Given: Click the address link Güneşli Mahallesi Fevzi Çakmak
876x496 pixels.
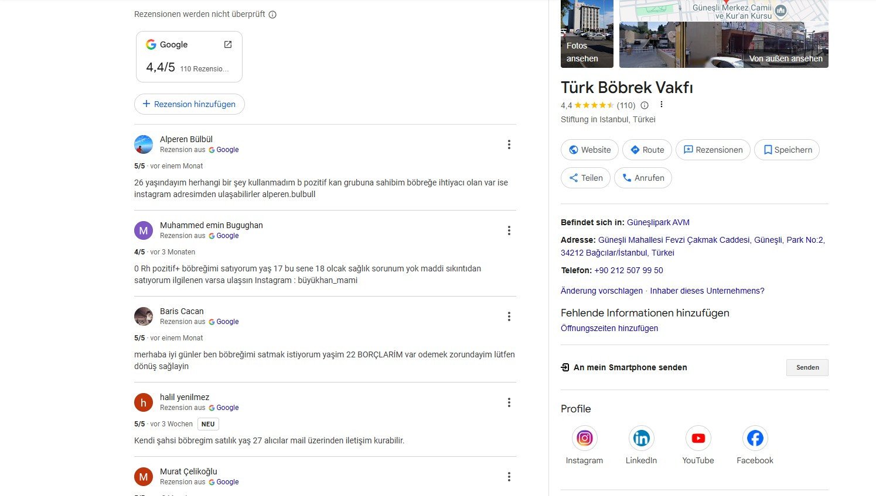Looking at the screenshot, I should [693, 246].
